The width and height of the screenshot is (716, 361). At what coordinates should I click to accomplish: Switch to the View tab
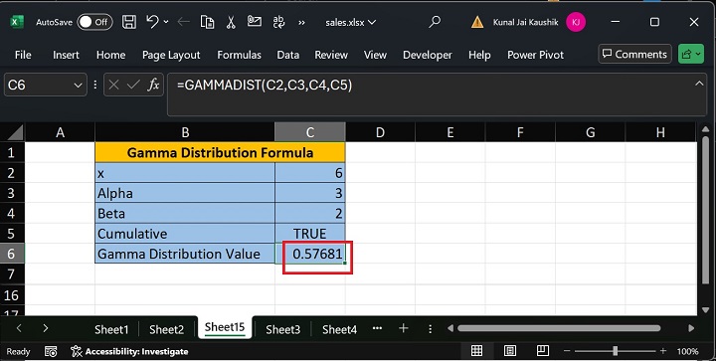point(375,55)
